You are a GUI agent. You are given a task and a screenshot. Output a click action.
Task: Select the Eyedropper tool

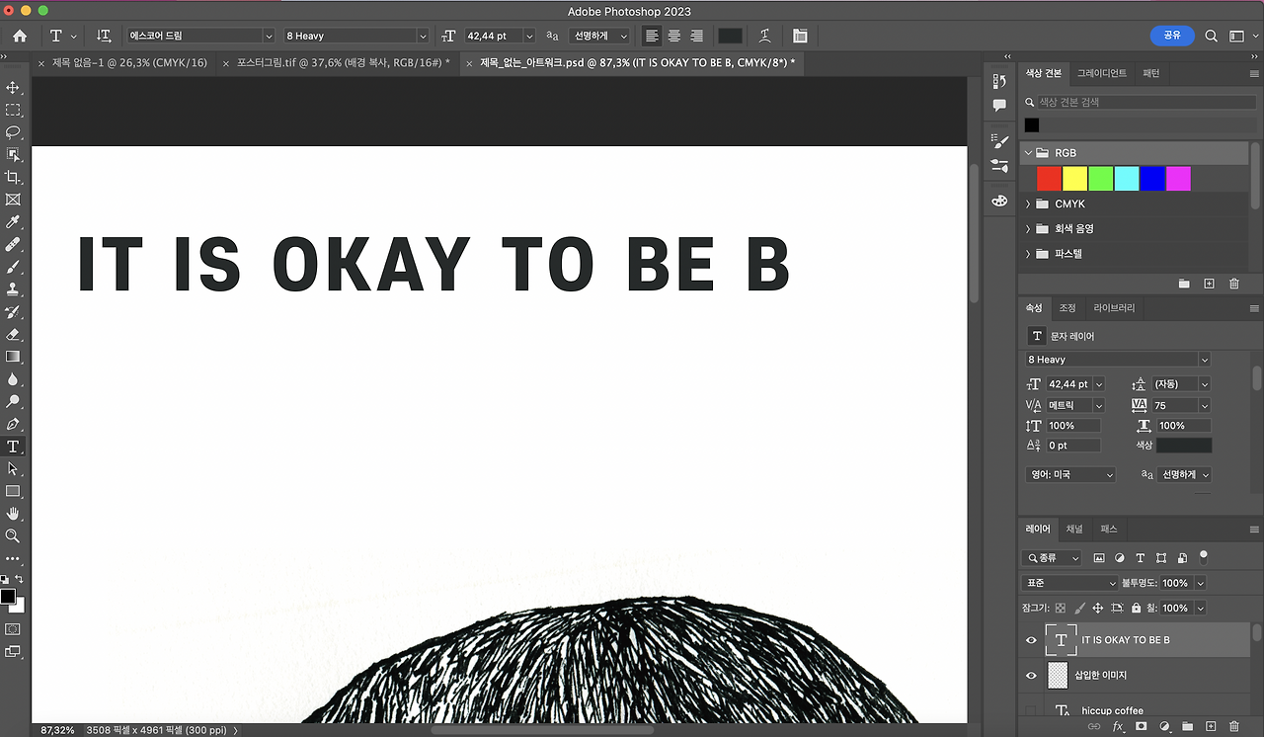(x=13, y=222)
